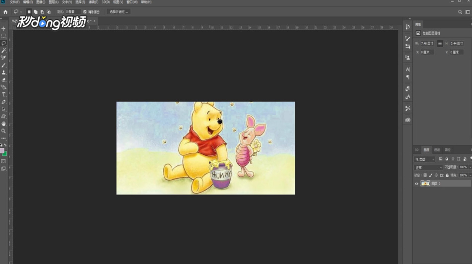Select the Horizontal Type tool
Viewport: 472px width, 264px height.
pyautogui.click(x=3, y=94)
